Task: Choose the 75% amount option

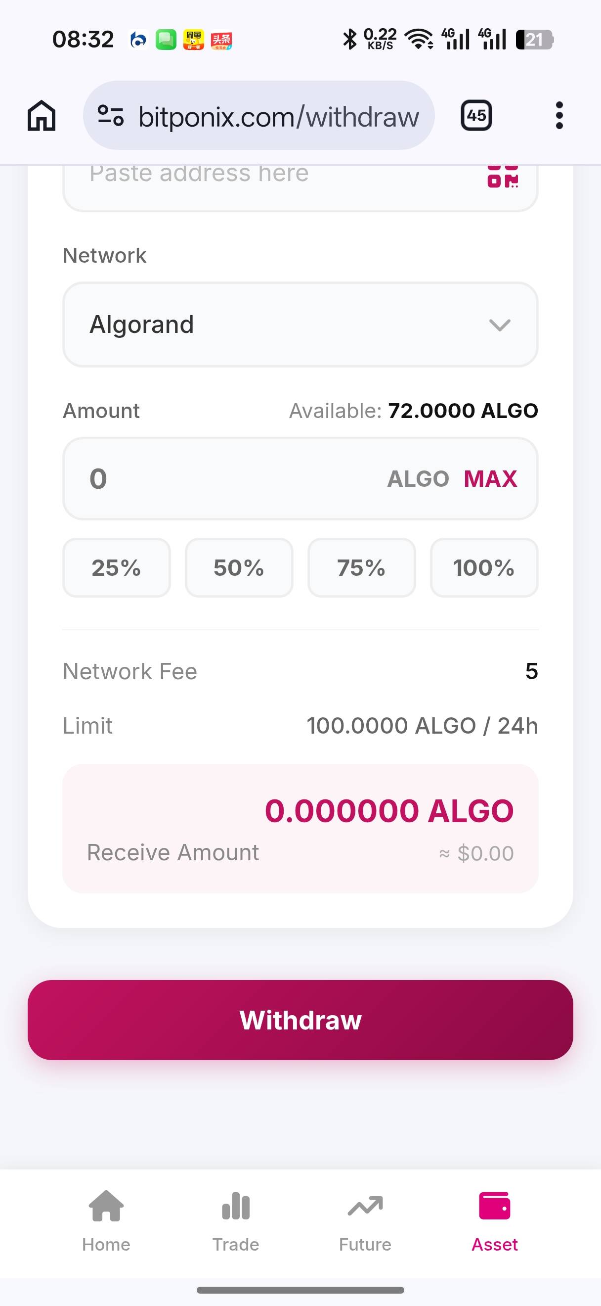Action: pyautogui.click(x=361, y=567)
